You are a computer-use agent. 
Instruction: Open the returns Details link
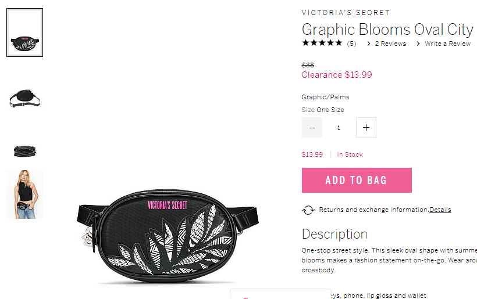(x=440, y=210)
